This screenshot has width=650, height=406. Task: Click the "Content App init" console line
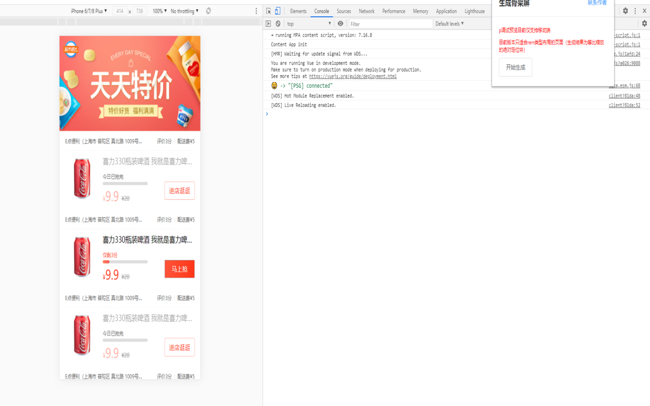pos(289,45)
